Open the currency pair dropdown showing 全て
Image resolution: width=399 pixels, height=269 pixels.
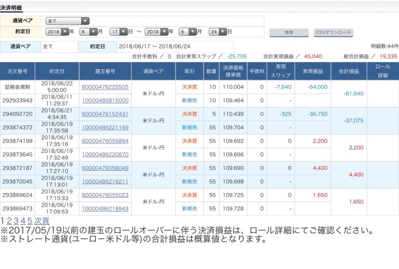68,21
